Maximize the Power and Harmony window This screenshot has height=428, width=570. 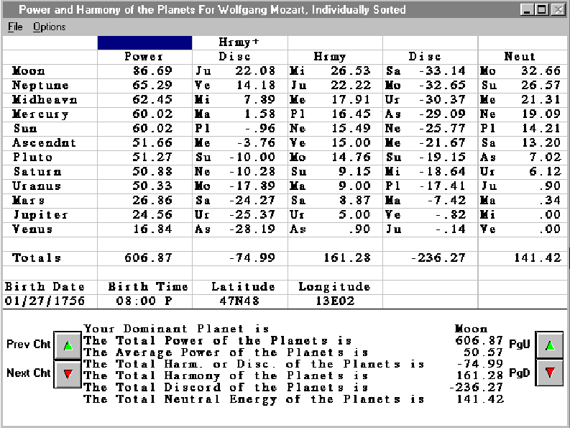coord(541,10)
